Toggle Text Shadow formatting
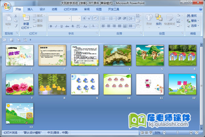The height and width of the screenshot is (137, 205). [x=73, y=26]
